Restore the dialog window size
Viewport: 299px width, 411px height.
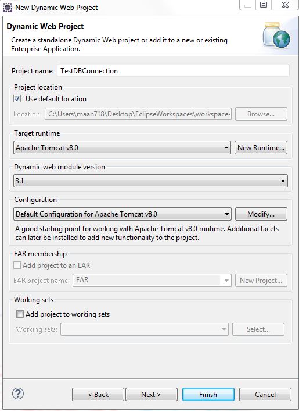264,5
